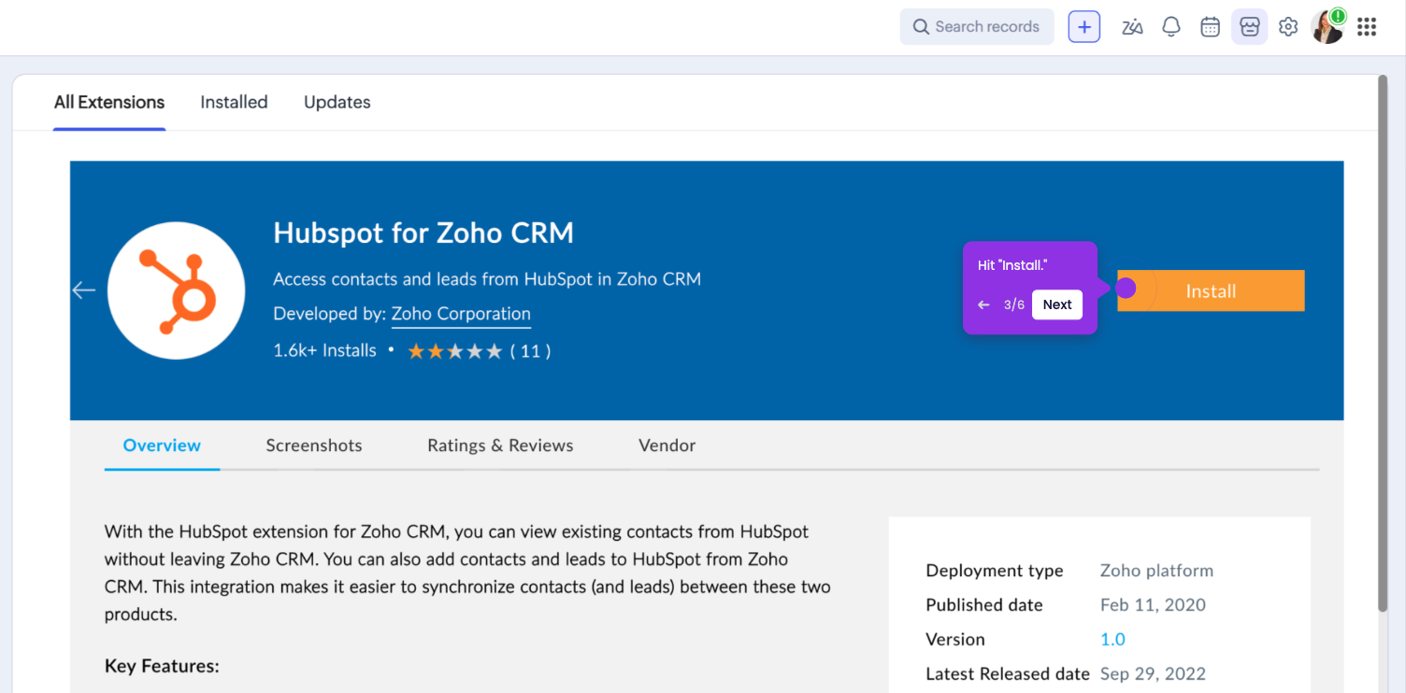Click the tooltip's previous step arrow
This screenshot has width=1406, height=693.
tap(983, 304)
